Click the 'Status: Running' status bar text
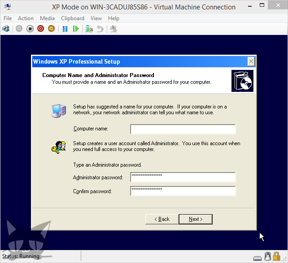The height and width of the screenshot is (263, 288). [21, 256]
